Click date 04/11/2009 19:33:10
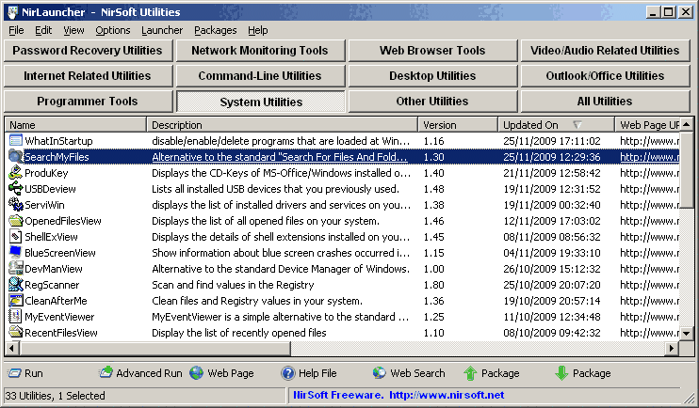The image size is (699, 408). tap(552, 253)
